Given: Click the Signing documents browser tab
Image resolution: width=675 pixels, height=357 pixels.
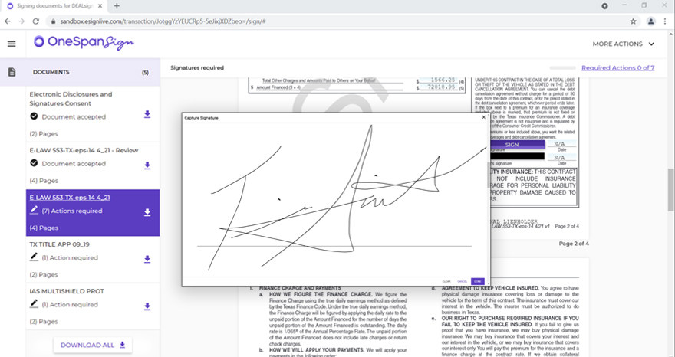Looking at the screenshot, I should 54,6.
